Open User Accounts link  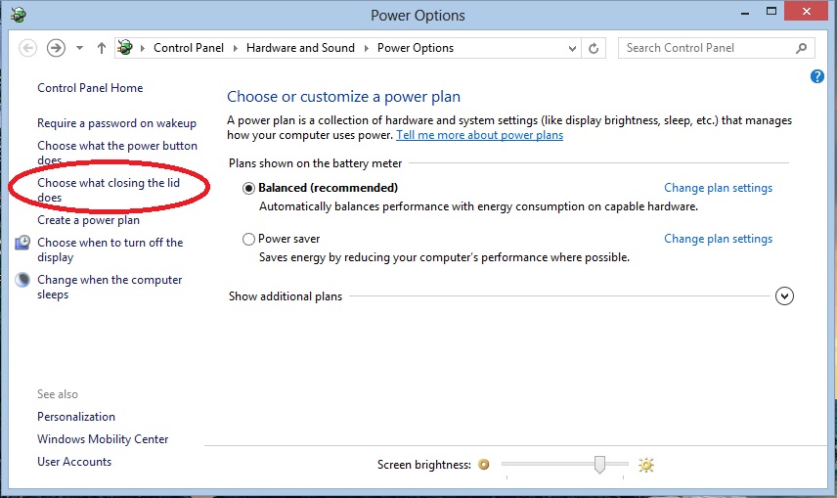tap(74, 462)
